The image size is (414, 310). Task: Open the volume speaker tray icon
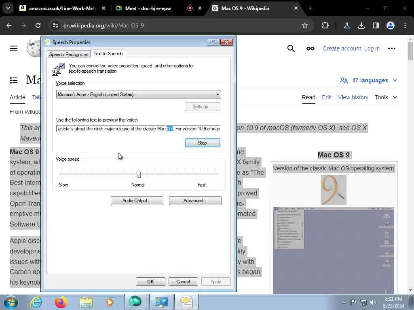pos(373,302)
